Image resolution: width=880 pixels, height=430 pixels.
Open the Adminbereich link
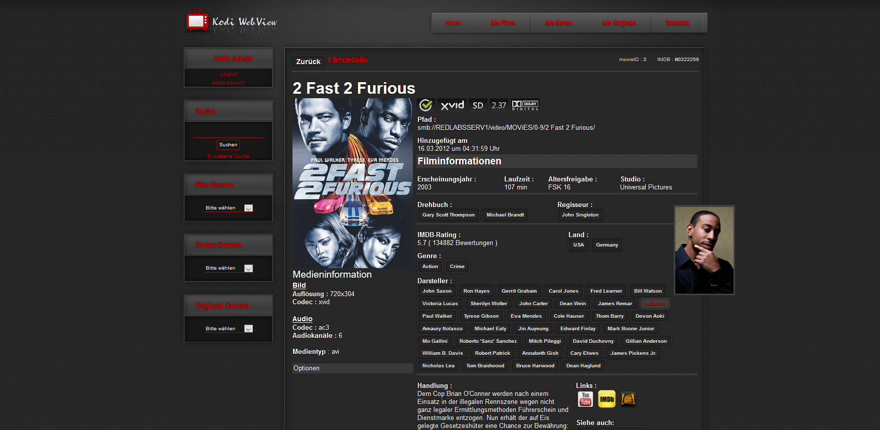coord(228,83)
